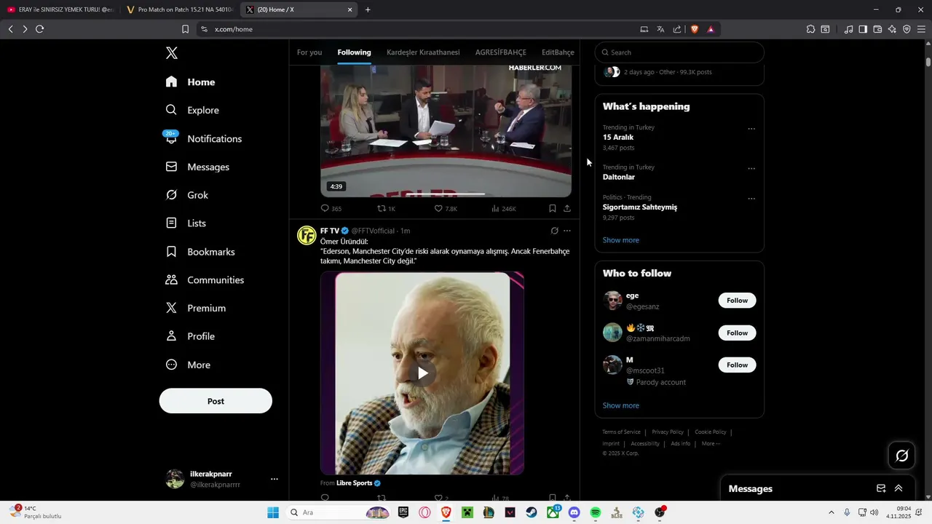Open the footer More dropdown
Screen dimensions: 932x524
711,444
